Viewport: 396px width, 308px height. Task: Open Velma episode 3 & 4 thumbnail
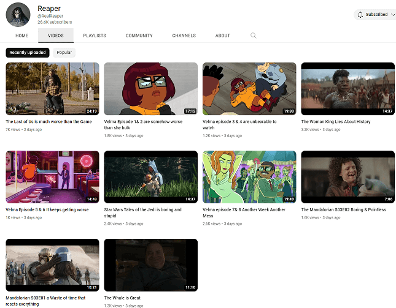click(x=249, y=89)
